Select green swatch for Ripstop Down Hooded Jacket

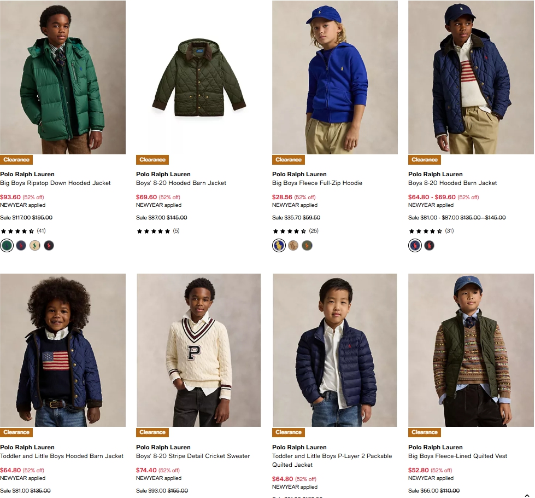pos(7,245)
